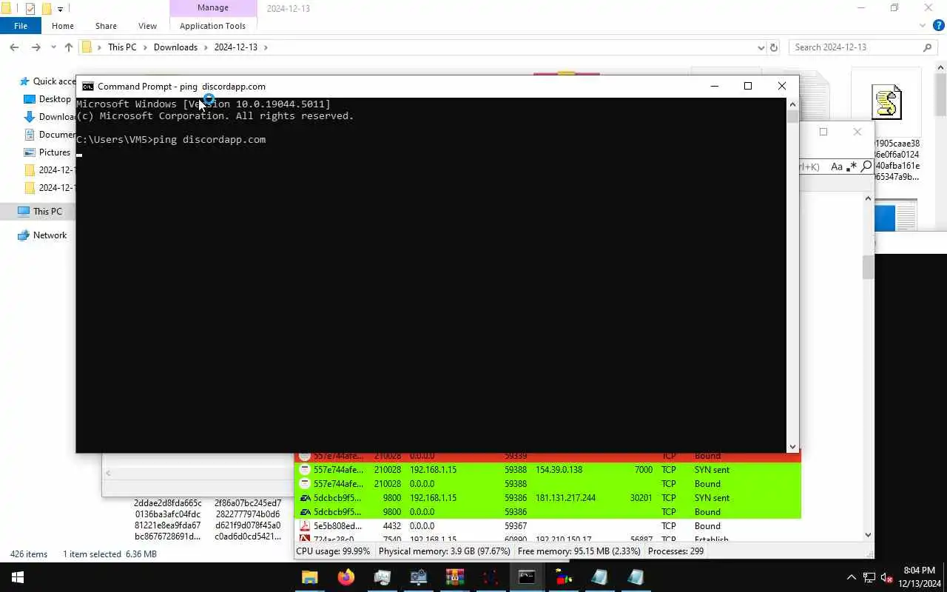Select Network in the navigation pane
947x592 pixels.
(x=50, y=235)
